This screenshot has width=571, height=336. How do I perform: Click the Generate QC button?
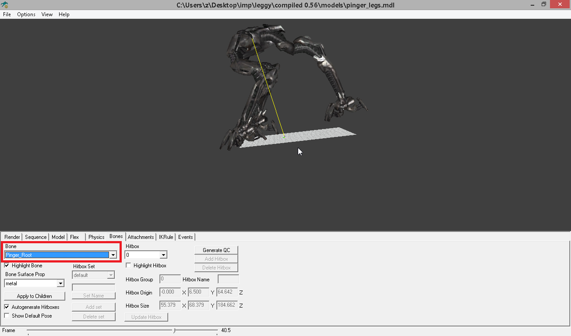216,250
